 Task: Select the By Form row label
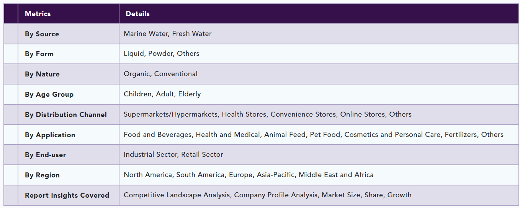coord(39,54)
